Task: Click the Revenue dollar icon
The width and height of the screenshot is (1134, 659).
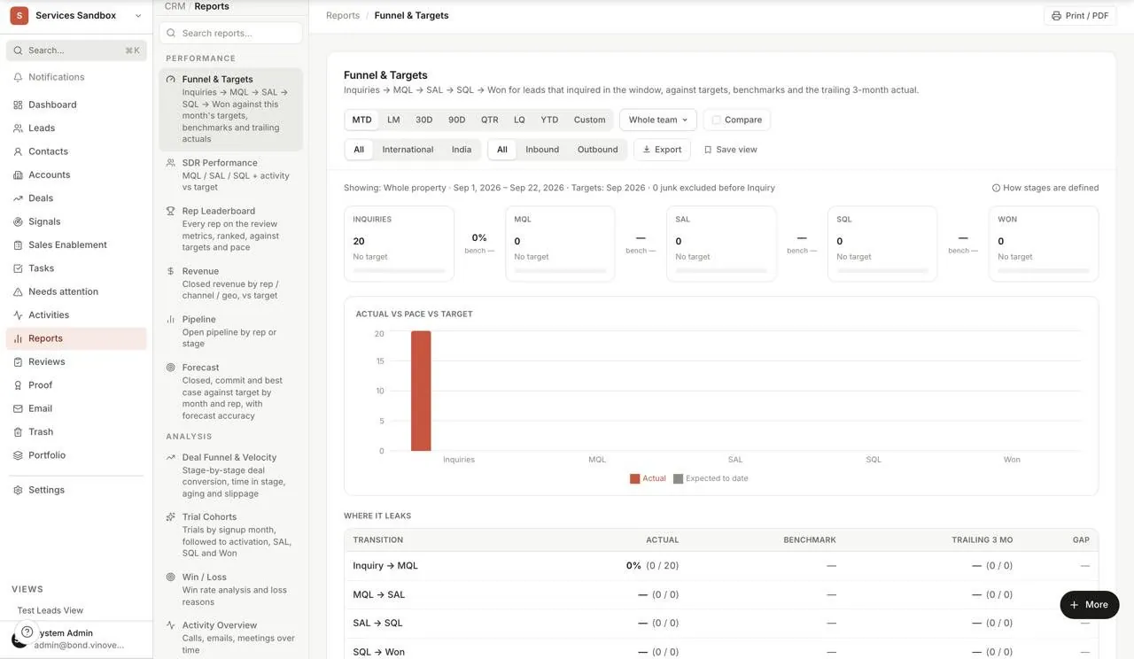Action: (x=171, y=271)
